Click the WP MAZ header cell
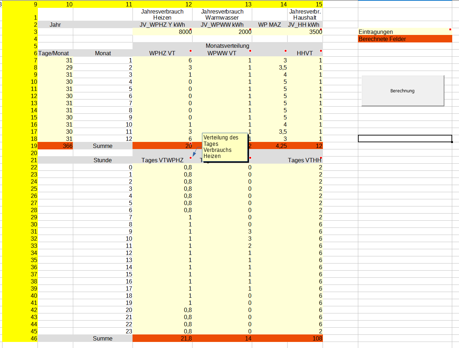459x348 pixels. click(x=270, y=25)
